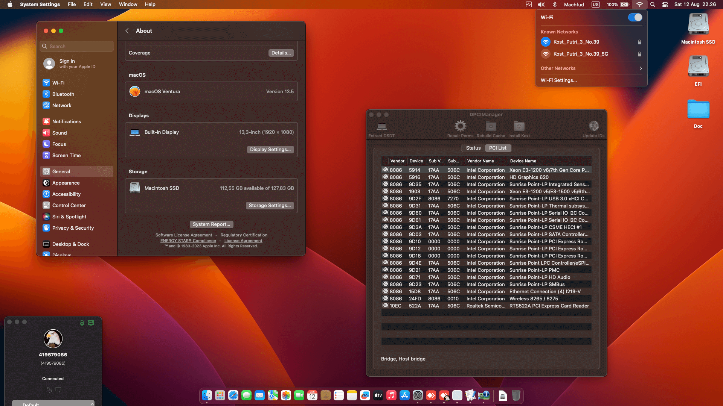
Task: Open Safari from the Dock
Action: (x=233, y=395)
